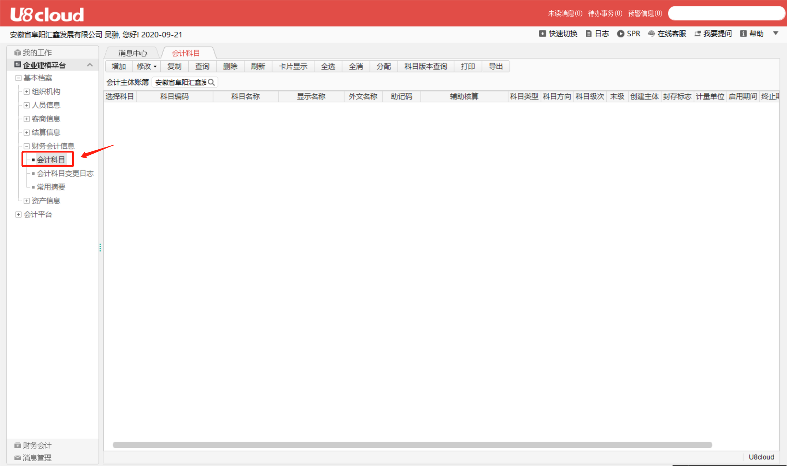Open the 帮助 help icon
Image resolution: width=787 pixels, height=466 pixels.
pyautogui.click(x=743, y=34)
